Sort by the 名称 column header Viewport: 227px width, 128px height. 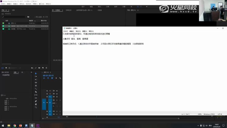[x=7, y=21]
